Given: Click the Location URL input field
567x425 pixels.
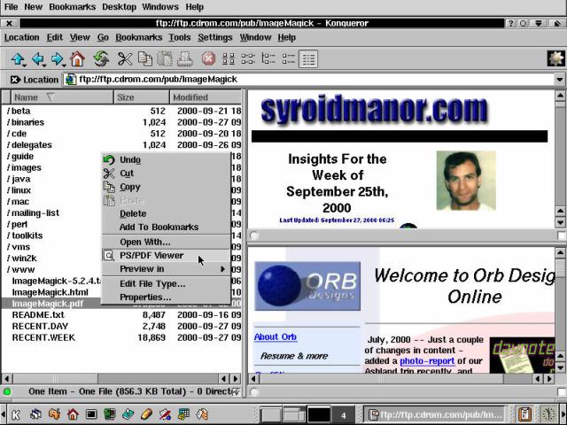Looking at the screenshot, I should pos(310,80).
